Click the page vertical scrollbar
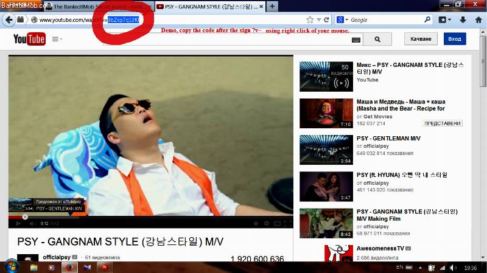The width and height of the screenshot is (487, 273). tap(483, 62)
